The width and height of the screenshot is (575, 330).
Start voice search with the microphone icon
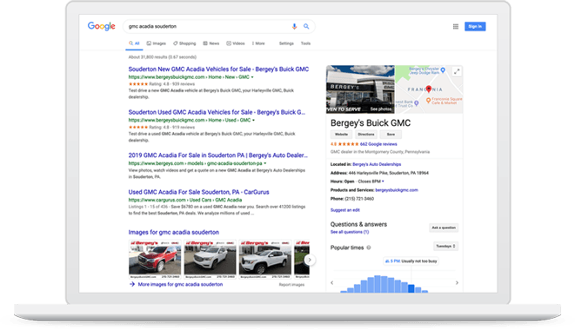tap(294, 26)
